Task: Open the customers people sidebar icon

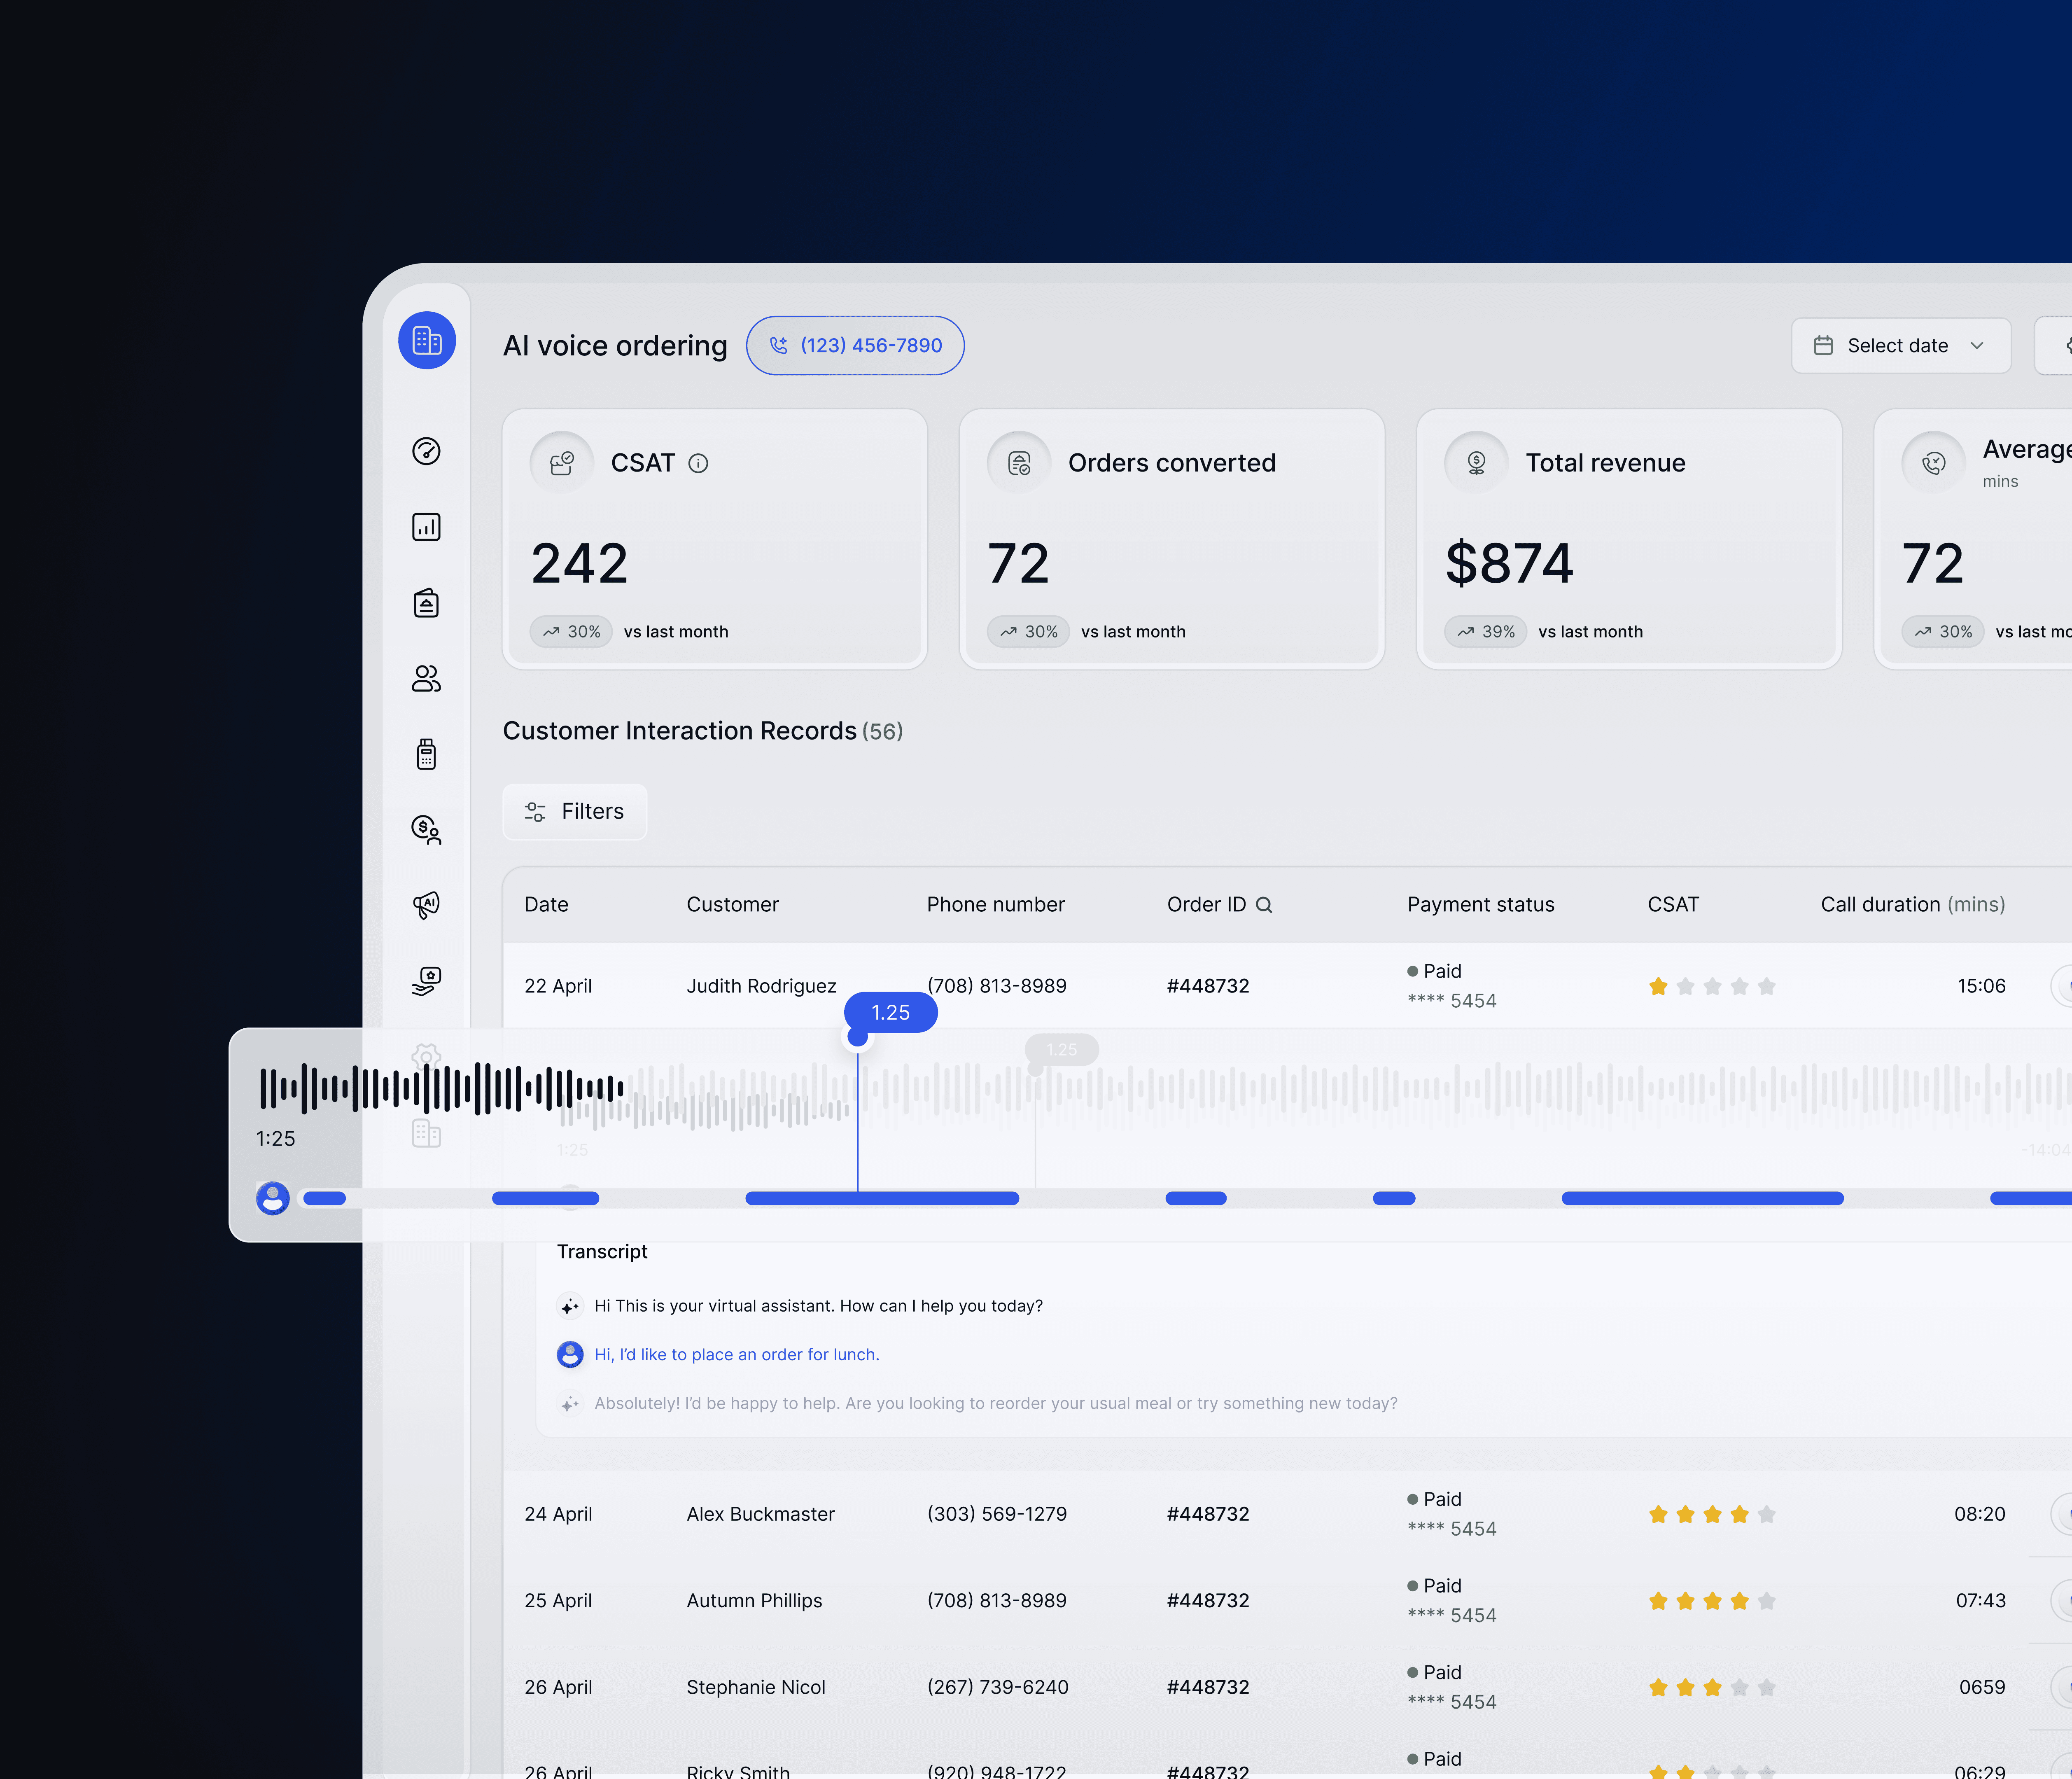Action: point(426,679)
